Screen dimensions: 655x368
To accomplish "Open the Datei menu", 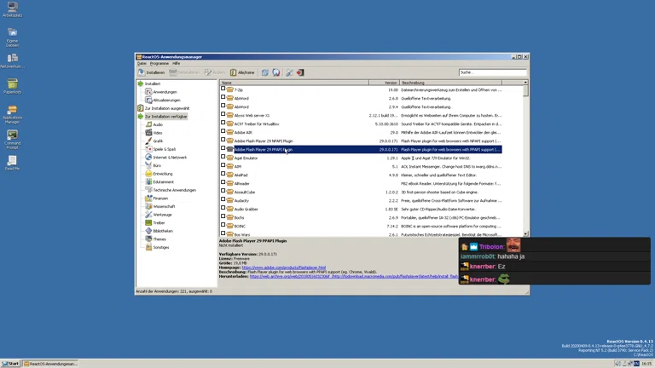I will (x=142, y=63).
